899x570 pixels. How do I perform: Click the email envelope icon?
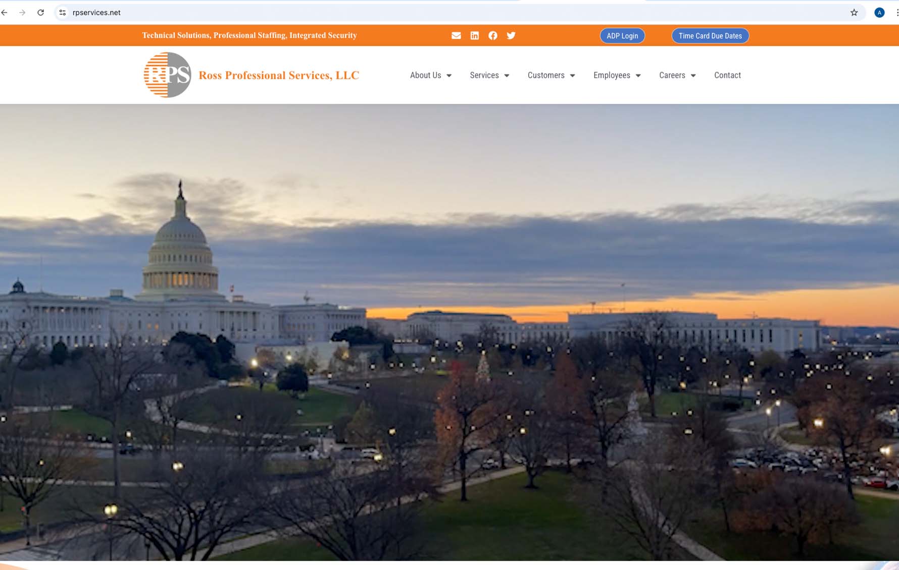(456, 35)
